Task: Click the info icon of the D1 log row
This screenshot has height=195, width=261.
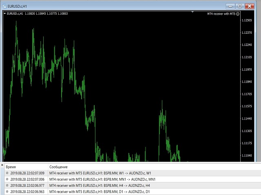Action: pyautogui.click(x=7, y=191)
